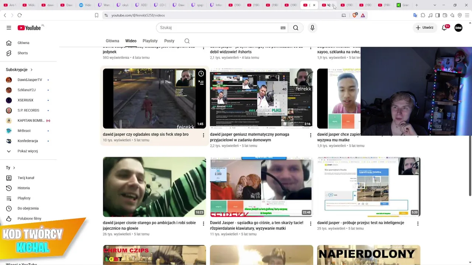Click the search magnifier button
The width and height of the screenshot is (472, 265).
coord(296,28)
